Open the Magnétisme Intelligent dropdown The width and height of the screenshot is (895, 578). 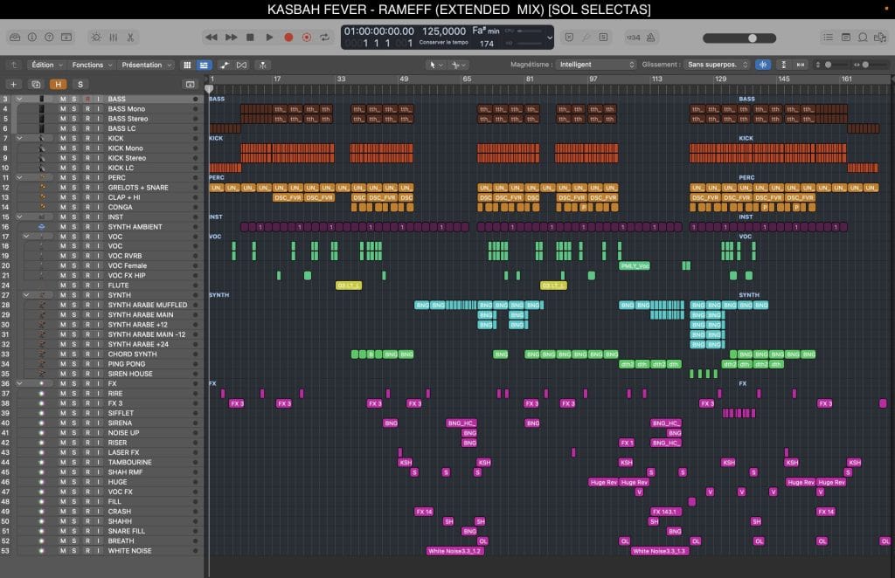coord(596,65)
